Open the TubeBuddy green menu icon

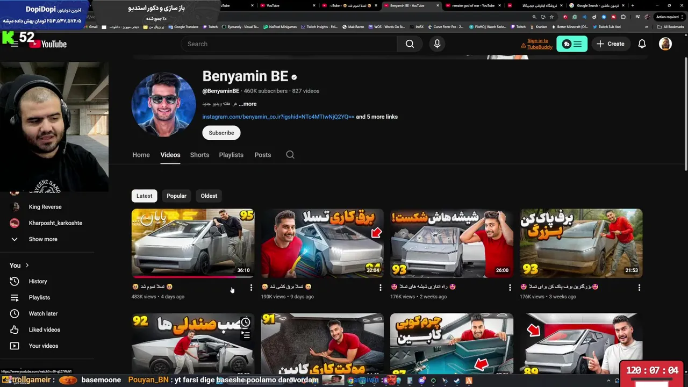[572, 44]
